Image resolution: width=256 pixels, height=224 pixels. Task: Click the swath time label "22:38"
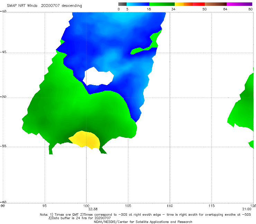[93, 209]
